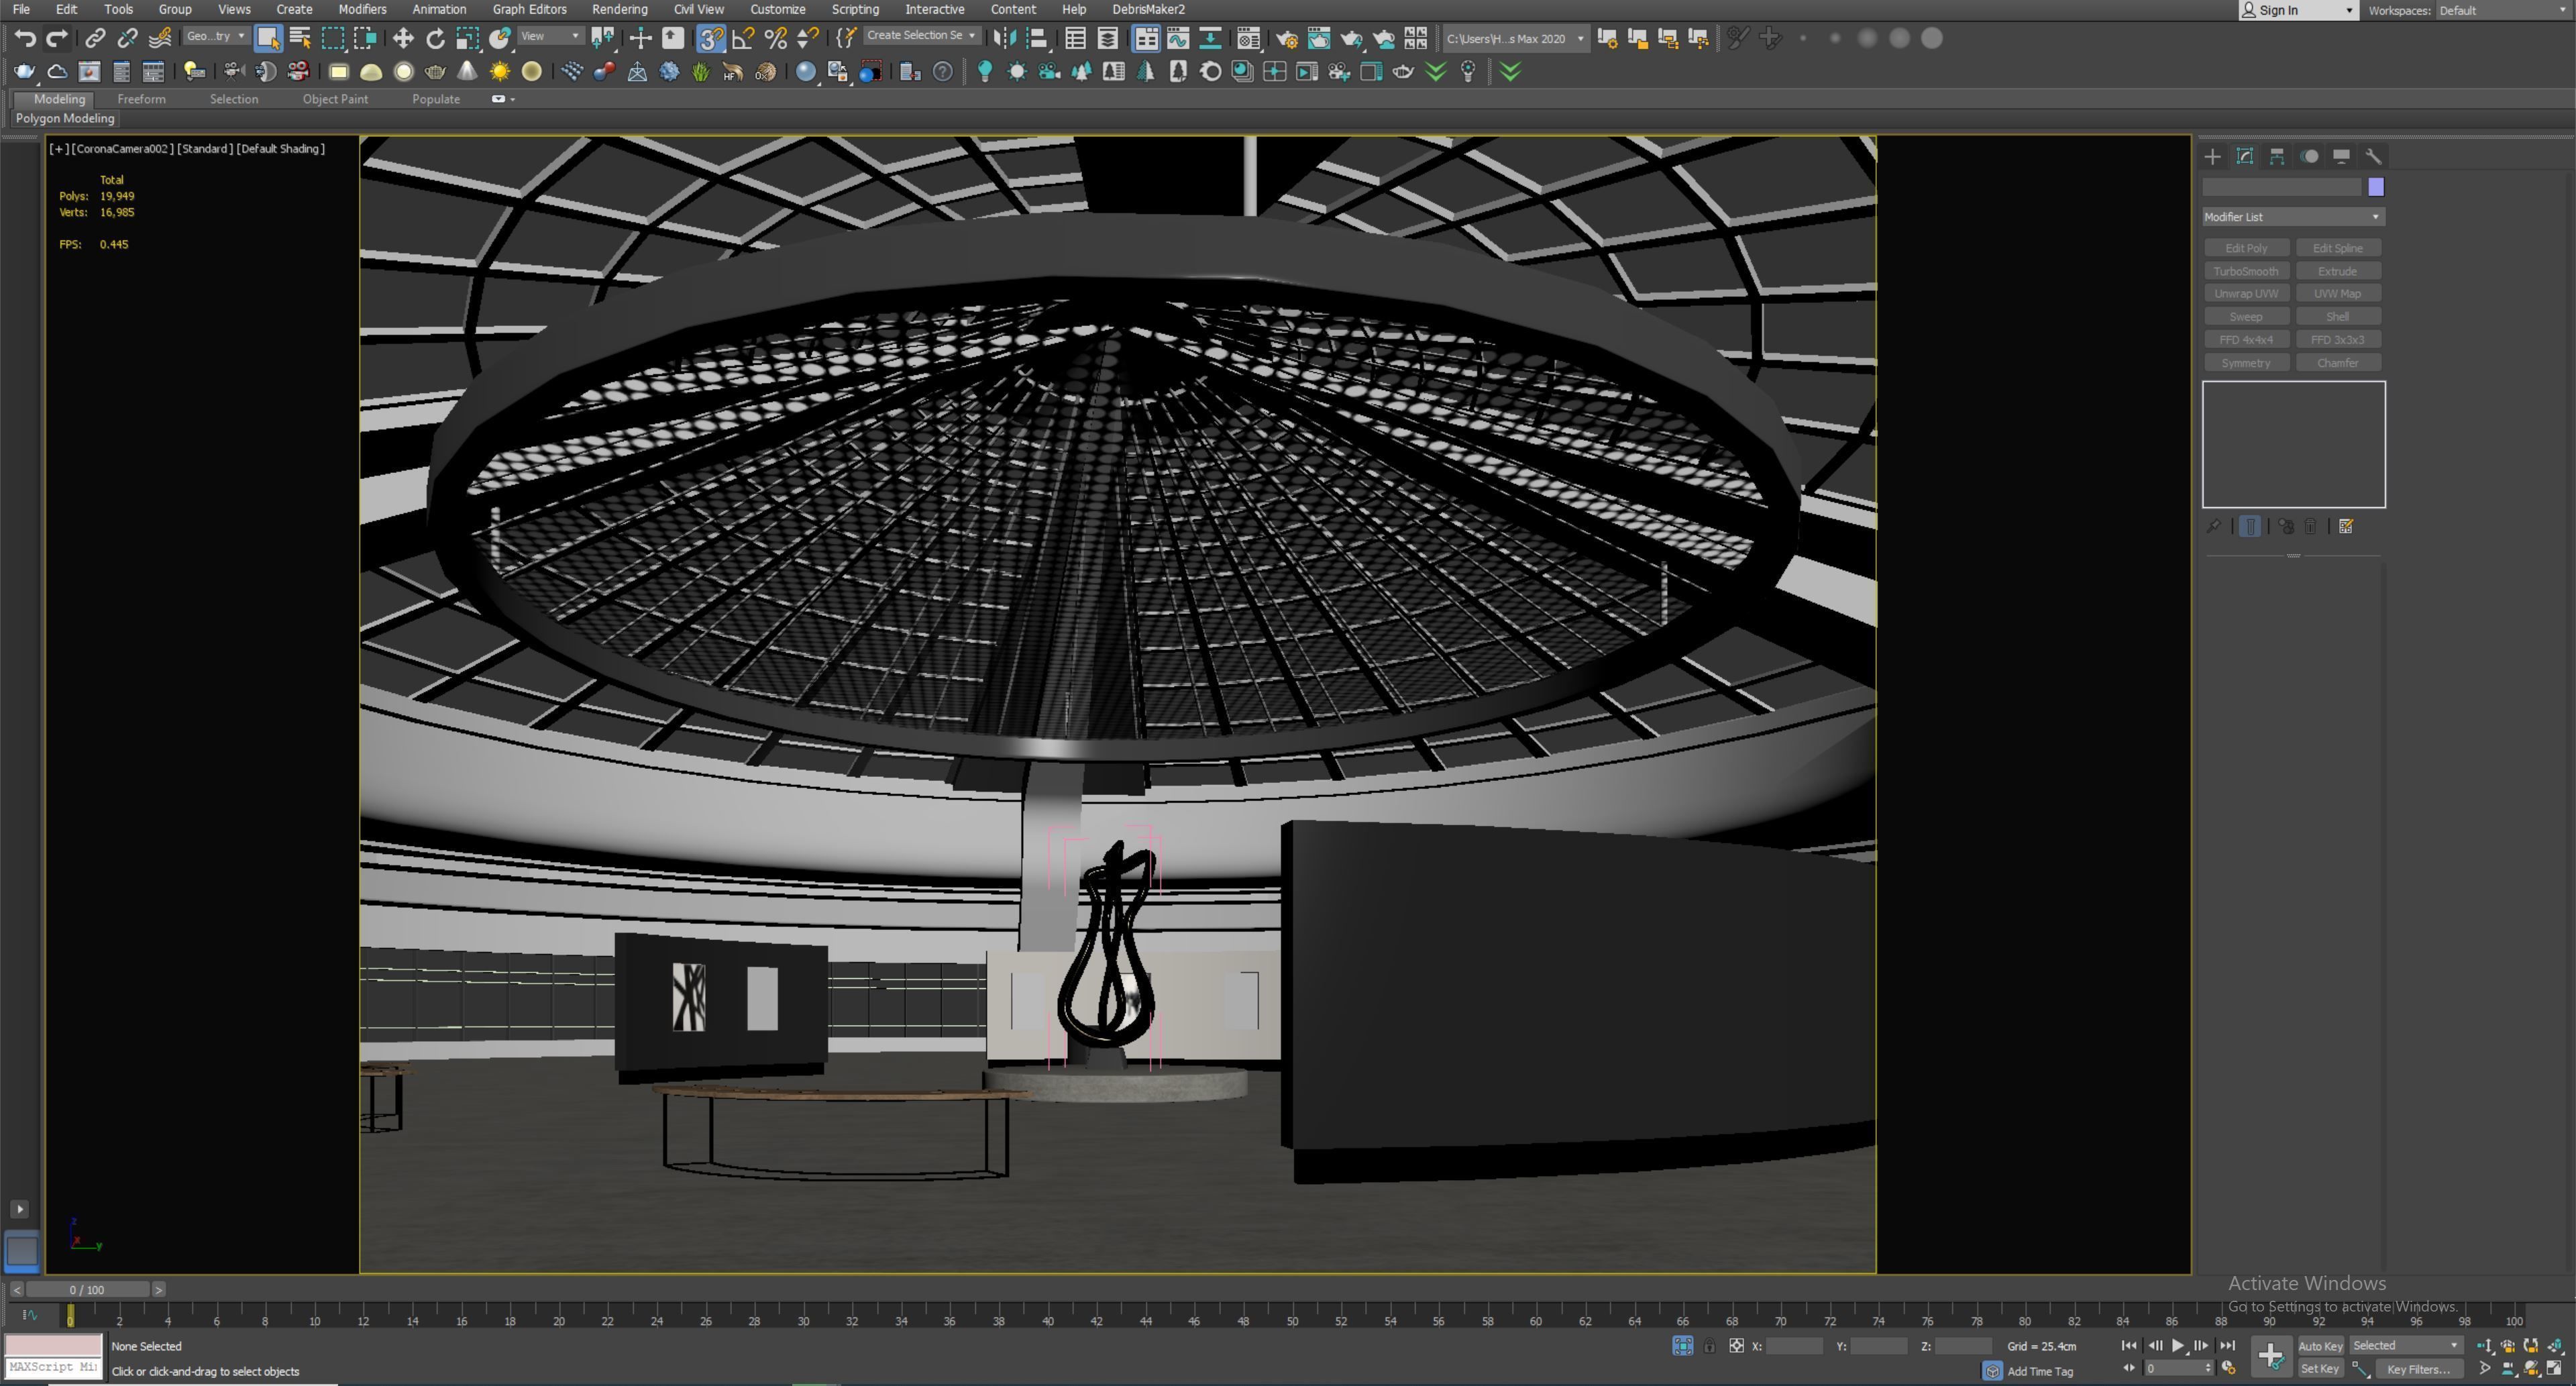
Task: Click the Undo arrow icon
Action: click(x=25, y=38)
